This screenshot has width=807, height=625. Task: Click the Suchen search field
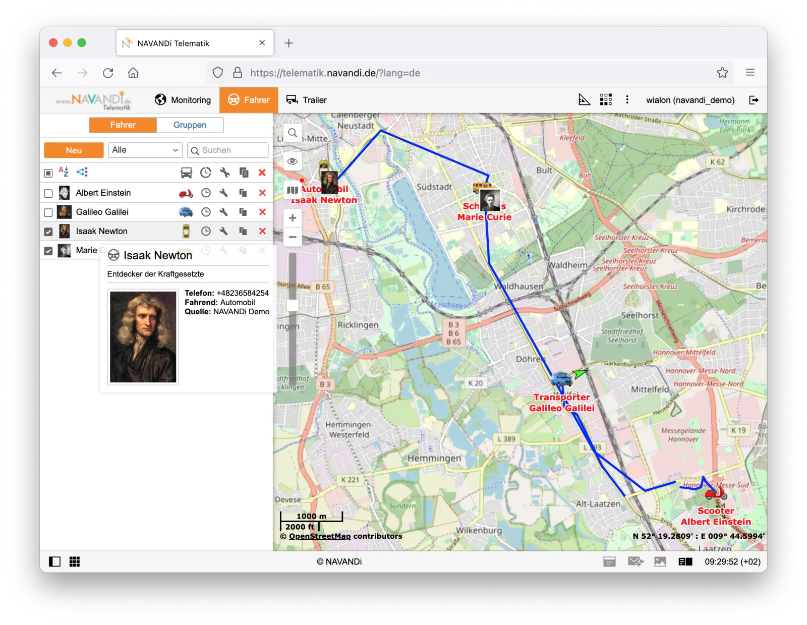pyautogui.click(x=228, y=150)
